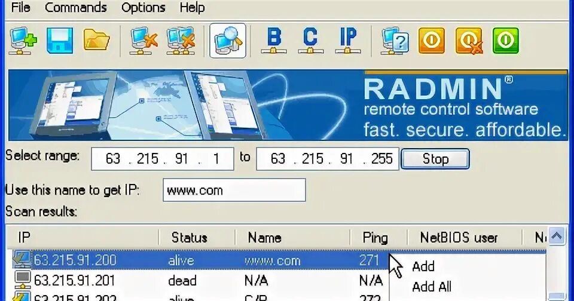The width and height of the screenshot is (574, 301).
Task: Sort results by Status column header
Action: pos(197,238)
